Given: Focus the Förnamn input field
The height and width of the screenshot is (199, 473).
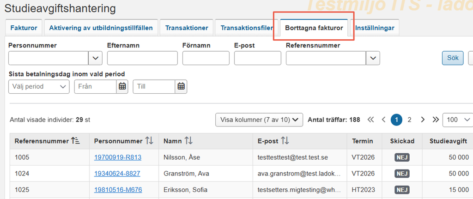Looking at the screenshot, I should (206, 58).
